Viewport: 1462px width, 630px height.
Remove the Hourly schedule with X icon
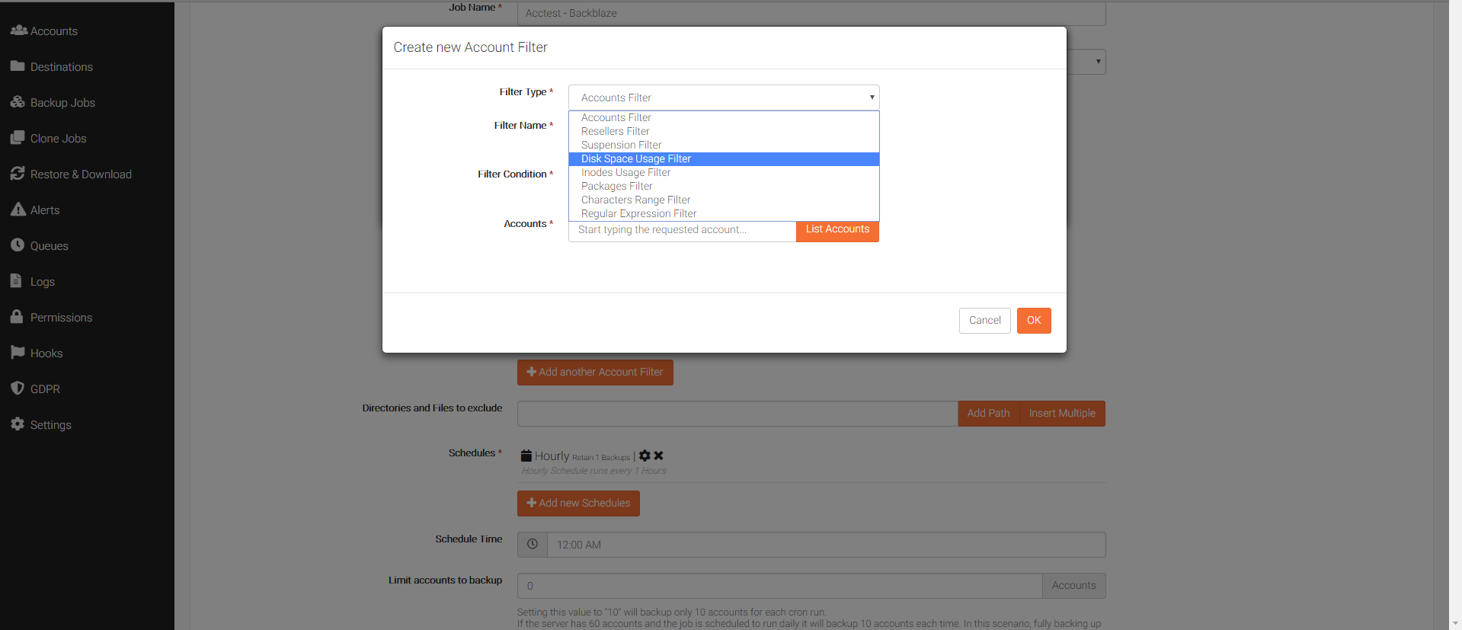click(x=659, y=456)
